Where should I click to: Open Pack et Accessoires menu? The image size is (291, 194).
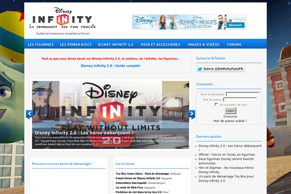[161, 45]
